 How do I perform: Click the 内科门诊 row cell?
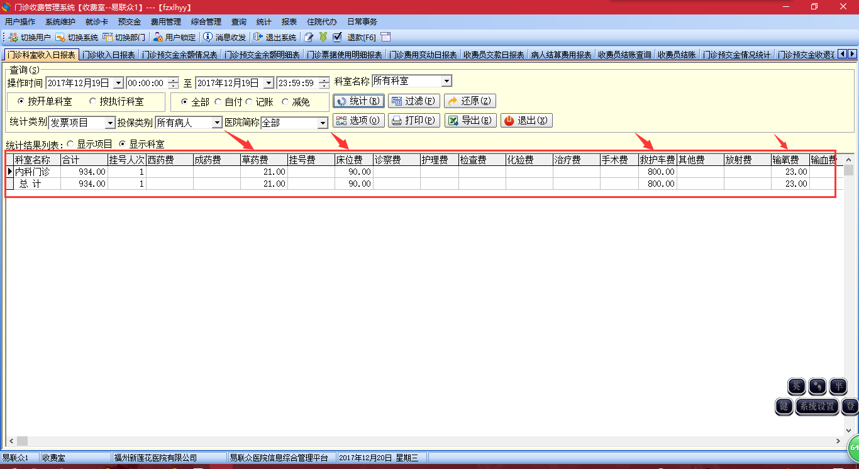click(x=37, y=172)
